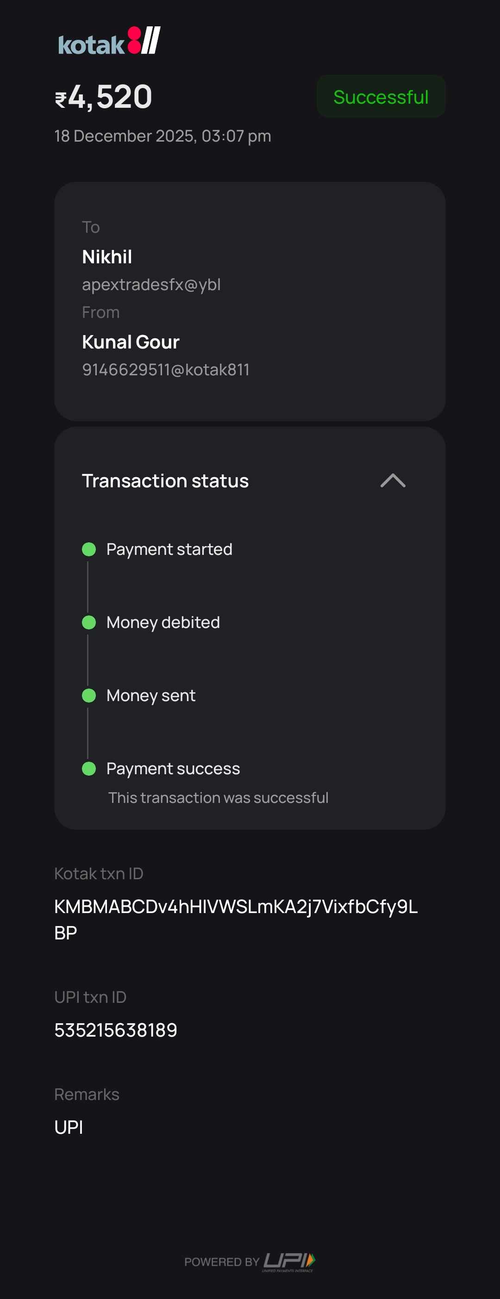Click the UPI logo at bottom

pyautogui.click(x=288, y=1261)
